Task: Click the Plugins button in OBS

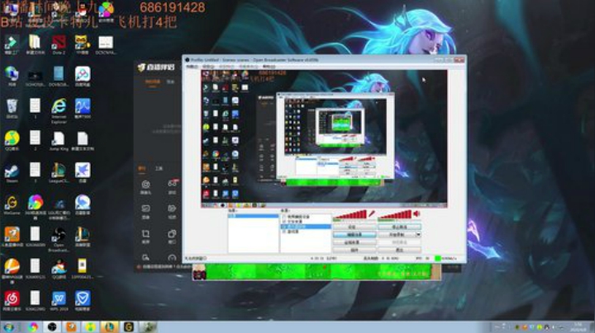Action: 354,250
